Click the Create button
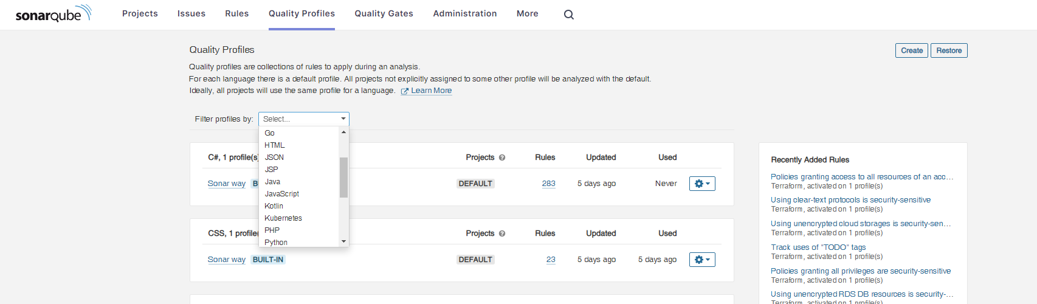 pyautogui.click(x=911, y=50)
